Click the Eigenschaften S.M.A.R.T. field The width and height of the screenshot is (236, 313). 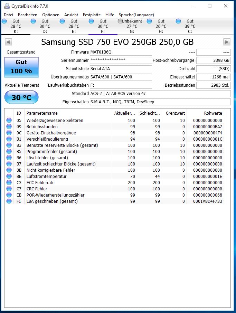point(160,102)
